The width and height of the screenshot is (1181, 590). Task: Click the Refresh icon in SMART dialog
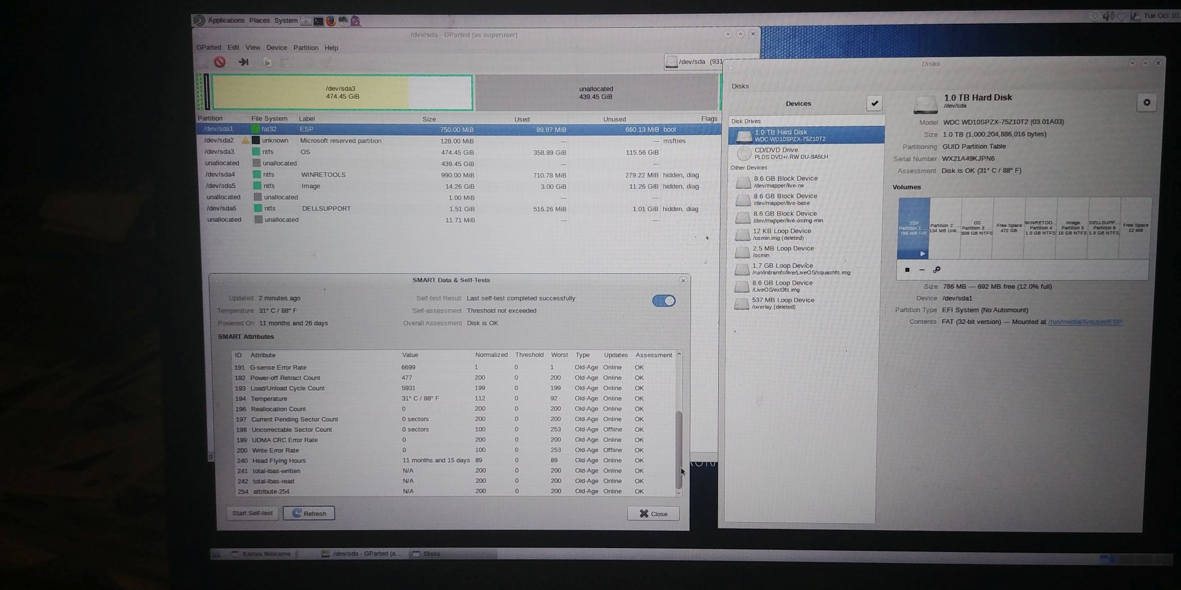click(x=296, y=513)
